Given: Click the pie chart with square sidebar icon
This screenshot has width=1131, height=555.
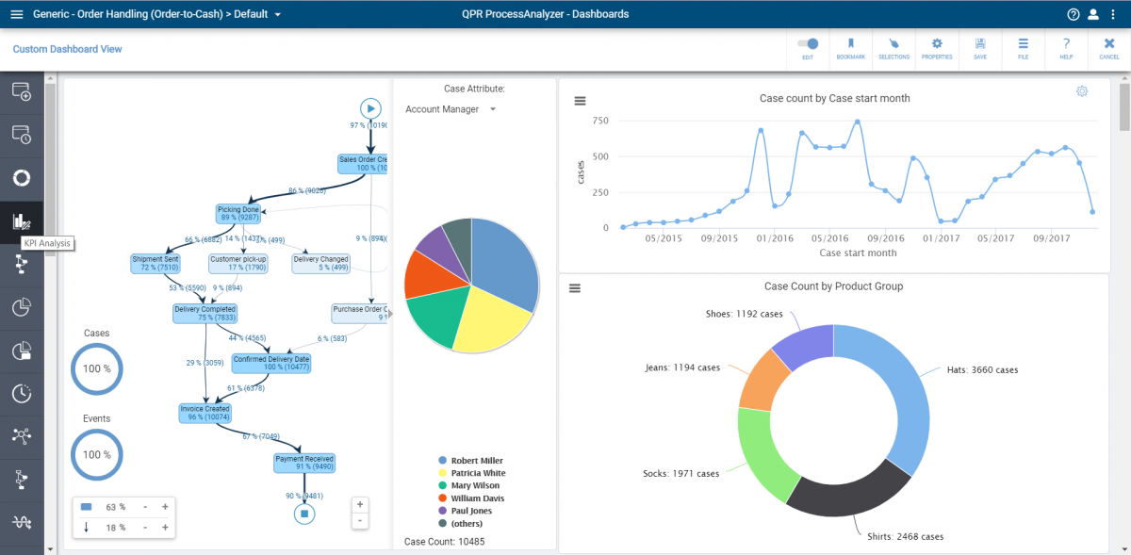Looking at the screenshot, I should coord(21,351).
